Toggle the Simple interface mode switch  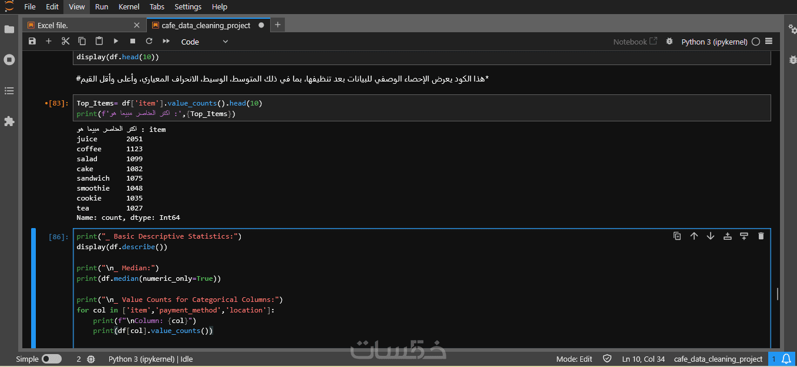point(52,359)
